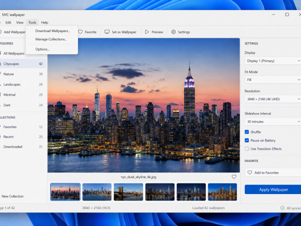The image size is (301, 226).
Task: Click the heart icon beside nyc_dusk_skyline_4k.jpg
Action: [234, 177]
